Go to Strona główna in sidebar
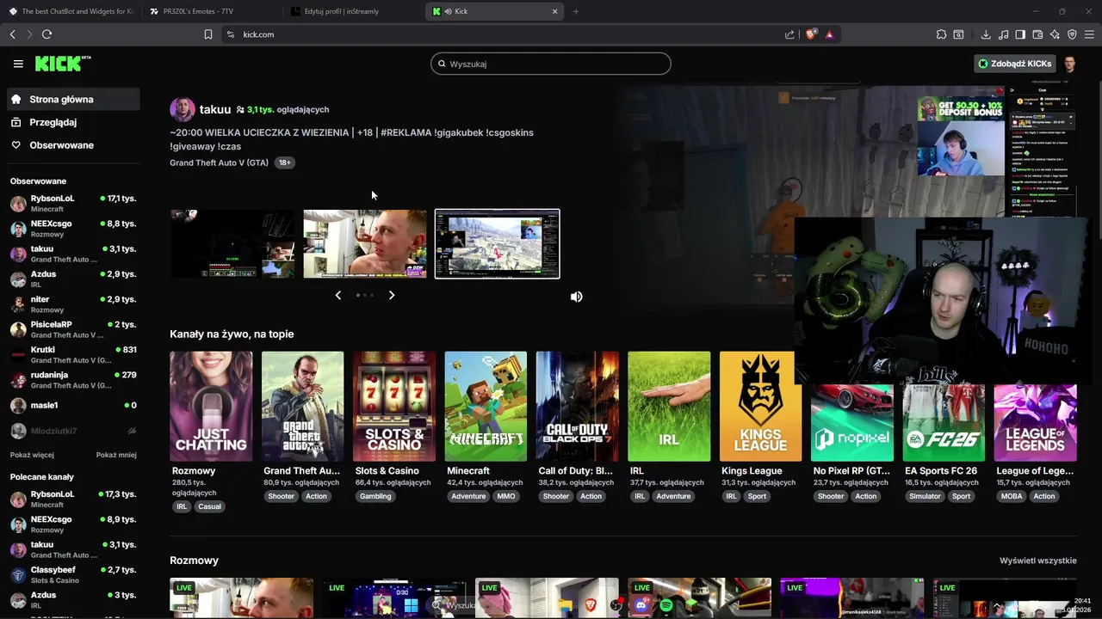The width and height of the screenshot is (1102, 619). tap(72, 99)
